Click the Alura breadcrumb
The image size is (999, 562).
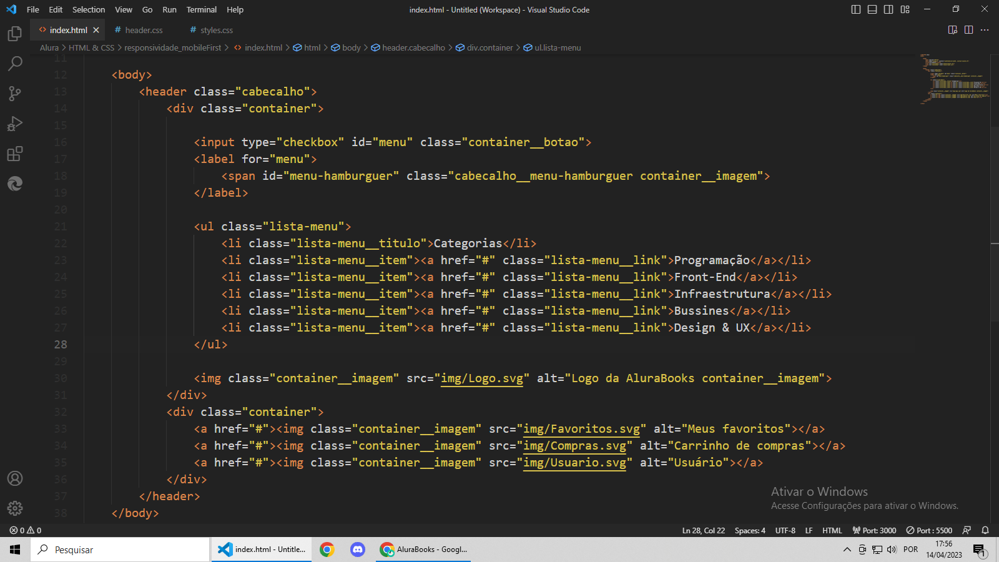point(49,47)
